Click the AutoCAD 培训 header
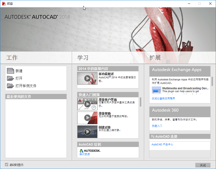The image size is (216, 169). pos(108,144)
